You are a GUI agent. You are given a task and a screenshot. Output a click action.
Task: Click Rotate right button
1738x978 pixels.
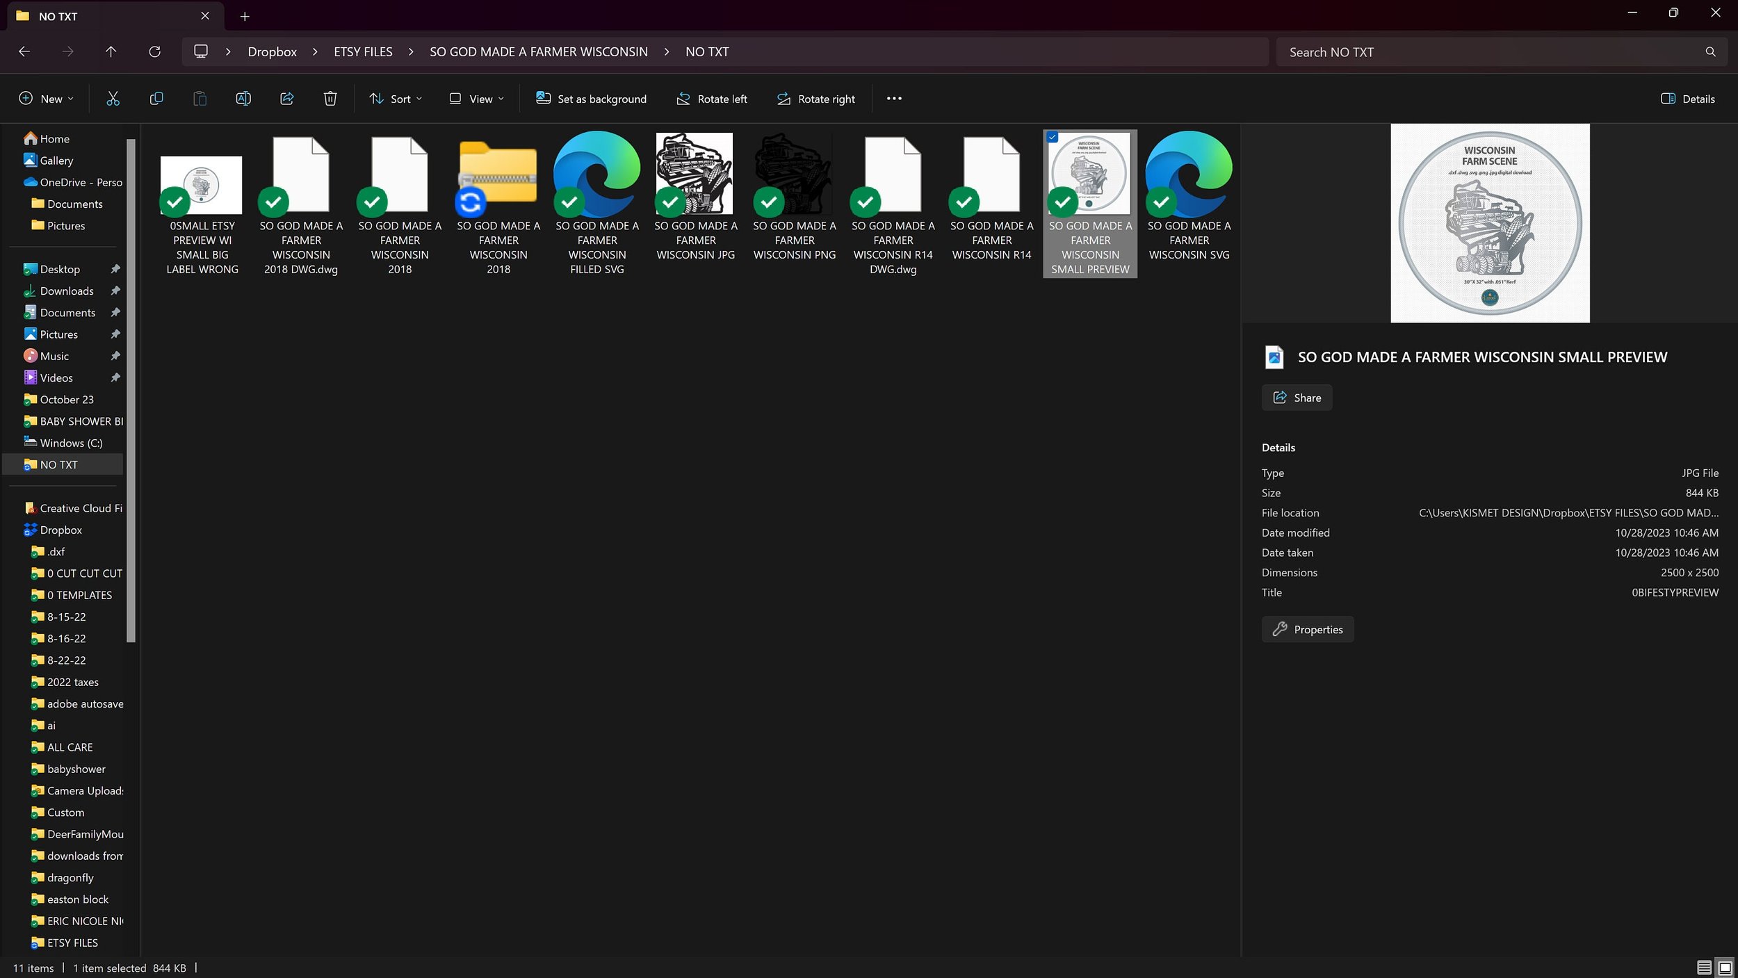click(815, 99)
